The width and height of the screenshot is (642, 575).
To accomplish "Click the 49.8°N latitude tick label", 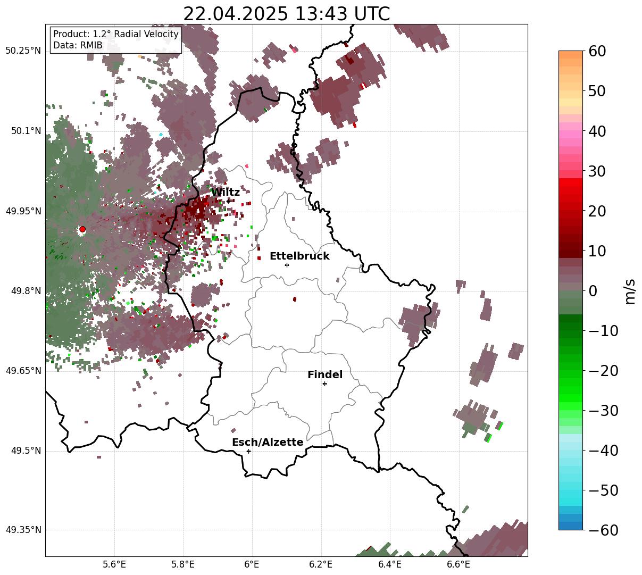I will coord(26,291).
